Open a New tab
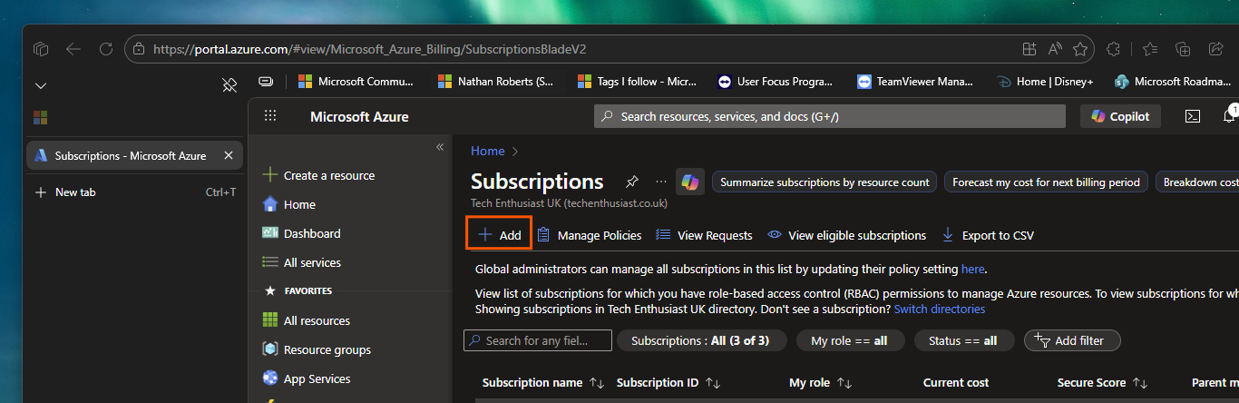The image size is (1239, 403). [x=135, y=192]
